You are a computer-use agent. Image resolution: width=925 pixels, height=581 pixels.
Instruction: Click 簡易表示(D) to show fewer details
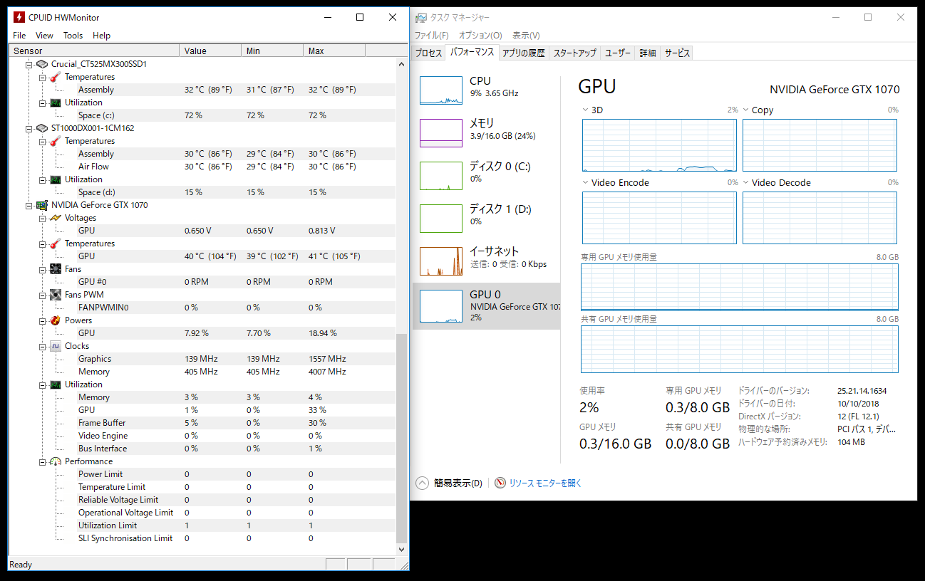pos(458,483)
